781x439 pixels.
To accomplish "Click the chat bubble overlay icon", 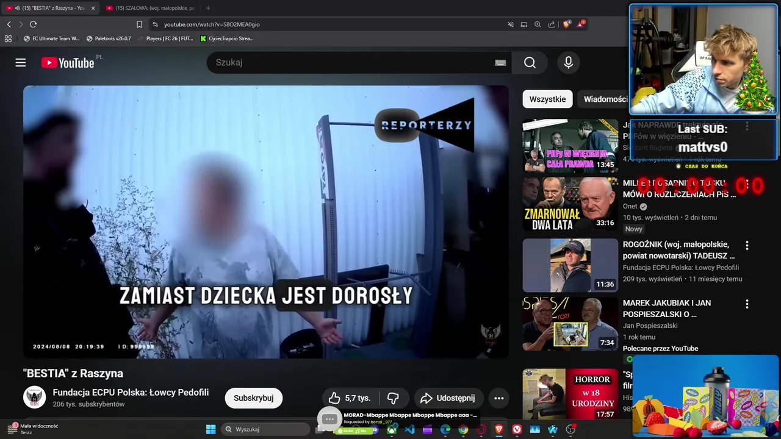I will (x=329, y=419).
